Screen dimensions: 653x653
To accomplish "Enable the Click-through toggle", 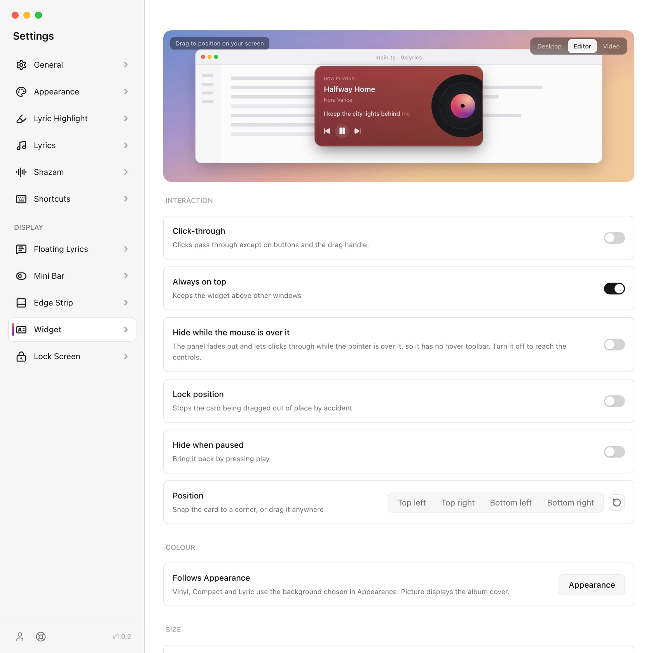I will click(x=615, y=238).
